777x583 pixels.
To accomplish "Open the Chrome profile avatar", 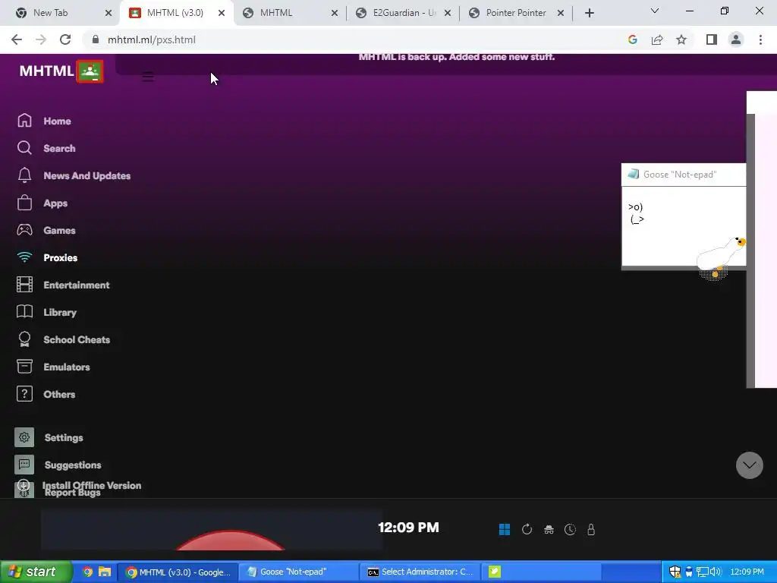I will coord(736,39).
